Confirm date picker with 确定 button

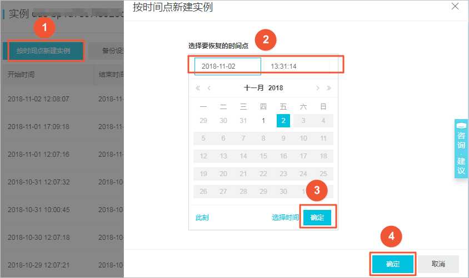pos(317,218)
